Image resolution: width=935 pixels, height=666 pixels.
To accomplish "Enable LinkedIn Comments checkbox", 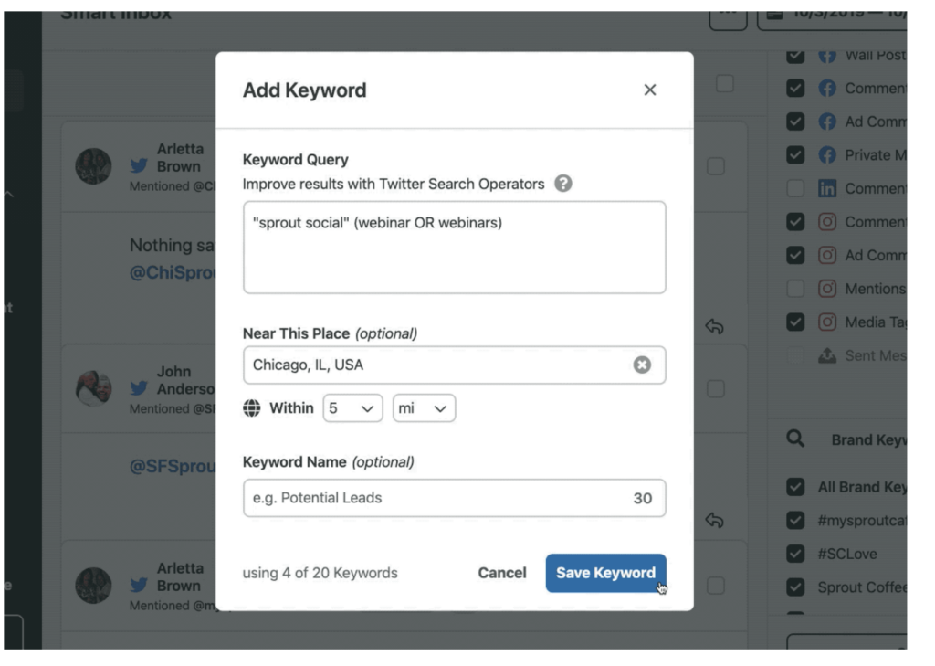I will (x=795, y=188).
